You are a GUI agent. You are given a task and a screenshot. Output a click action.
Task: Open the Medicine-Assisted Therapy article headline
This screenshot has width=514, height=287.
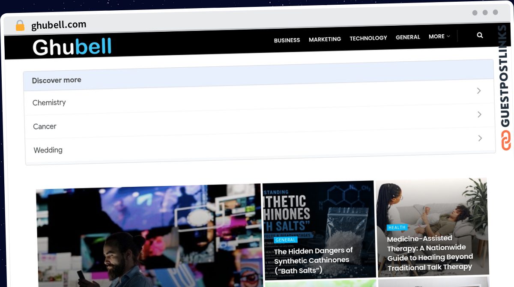click(x=430, y=253)
